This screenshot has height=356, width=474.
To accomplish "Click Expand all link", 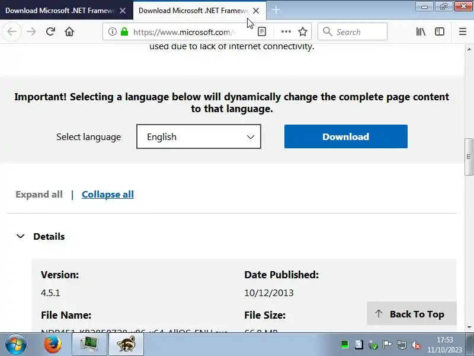I will (x=39, y=195).
